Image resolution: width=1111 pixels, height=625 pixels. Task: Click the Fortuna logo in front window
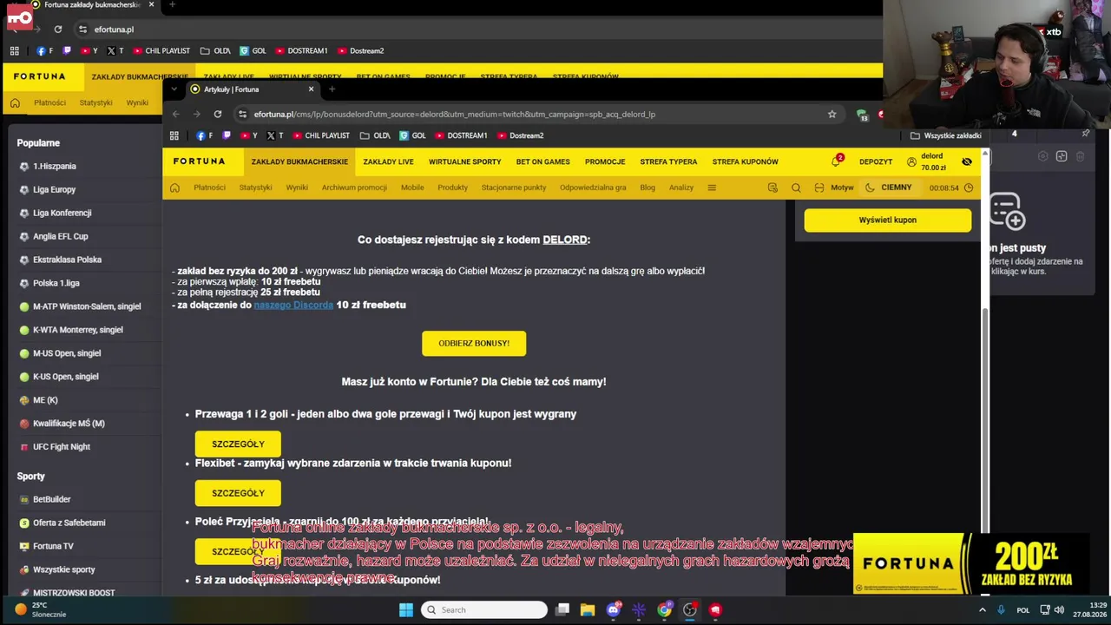click(199, 161)
